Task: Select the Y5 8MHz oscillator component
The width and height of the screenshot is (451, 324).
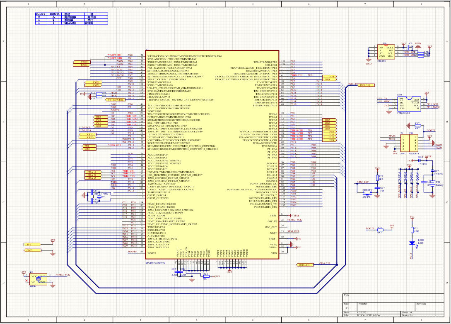Action: tap(38, 279)
